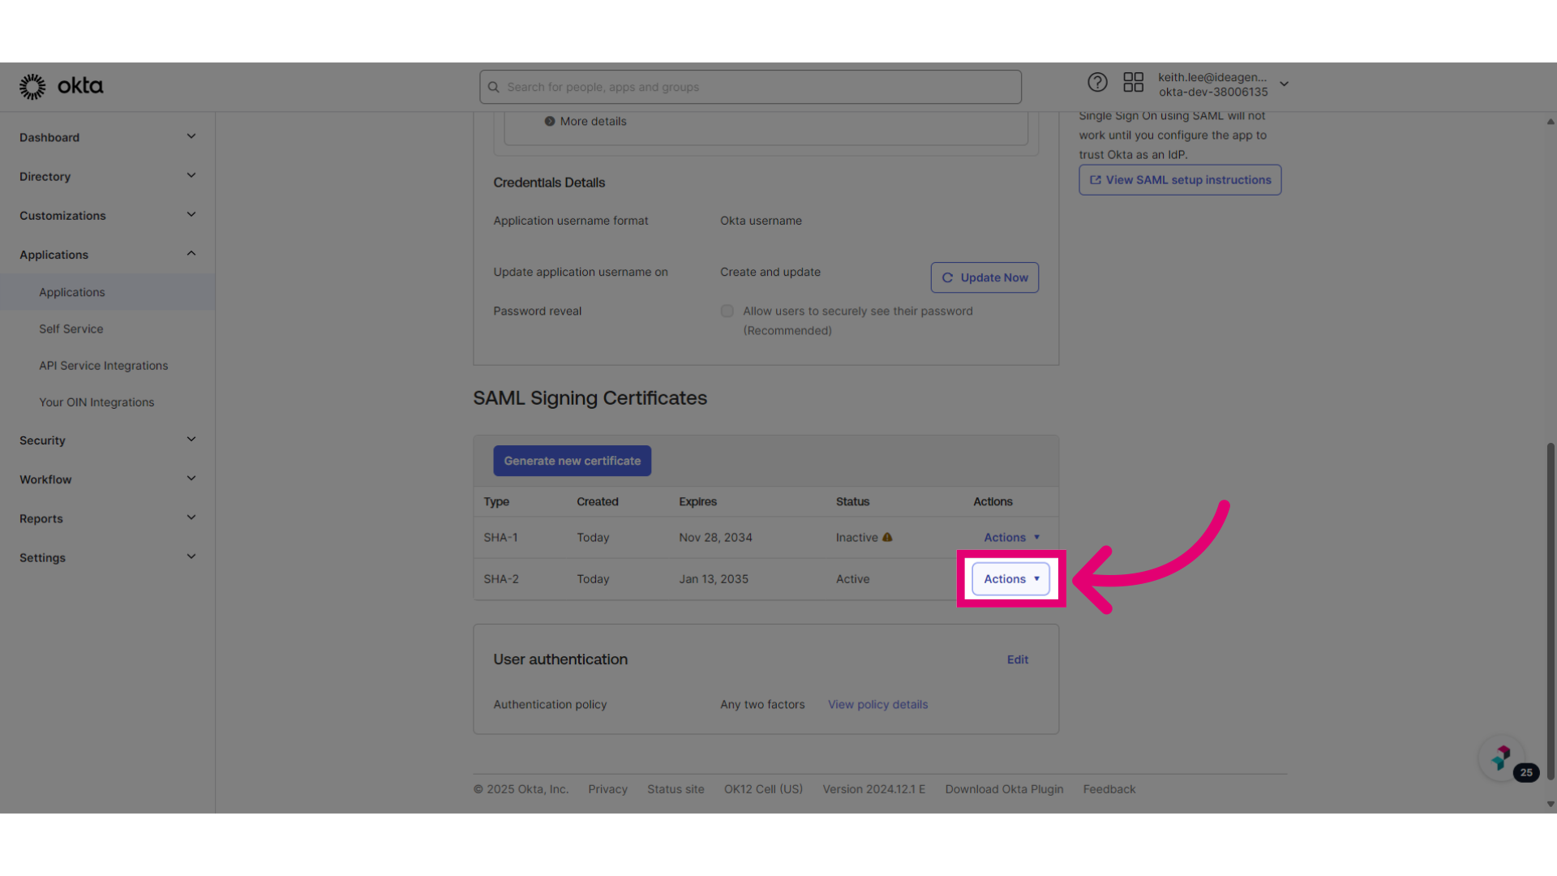Select the SHA-1 type cell
Image resolution: width=1557 pixels, height=876 pixels.
(500, 537)
